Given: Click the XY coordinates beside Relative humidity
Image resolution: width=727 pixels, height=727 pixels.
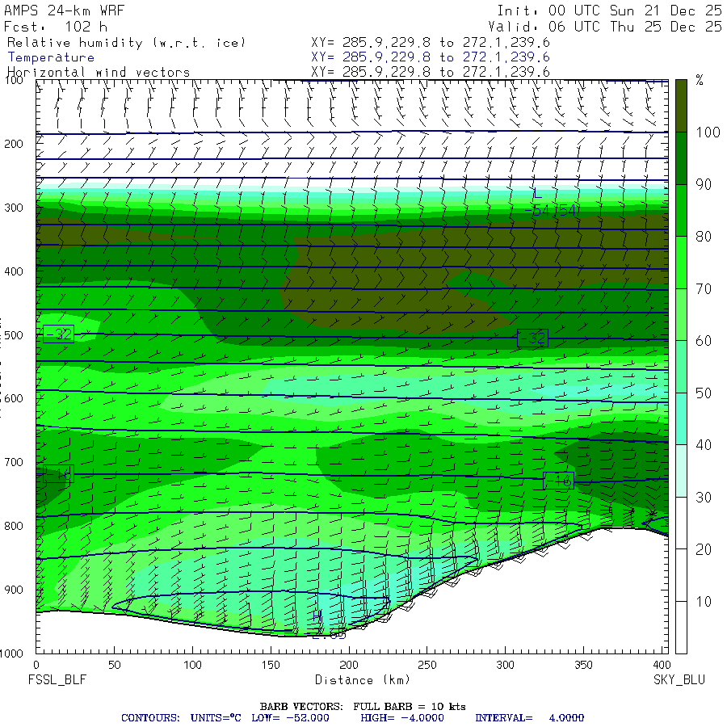Looking at the screenshot, I should click(x=431, y=43).
